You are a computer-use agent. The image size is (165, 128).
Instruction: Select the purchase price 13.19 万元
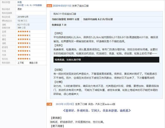(22, 21)
